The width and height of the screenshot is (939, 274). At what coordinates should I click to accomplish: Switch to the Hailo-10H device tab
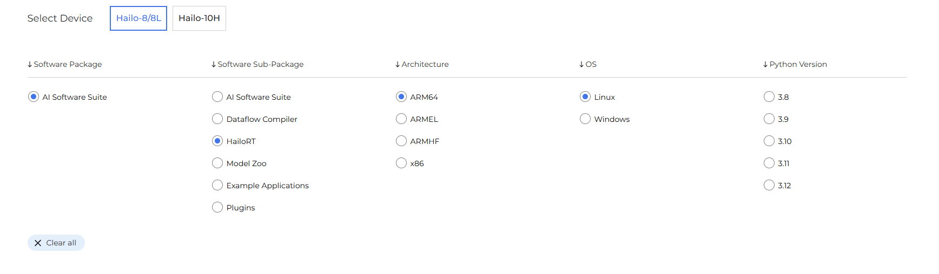(x=199, y=18)
